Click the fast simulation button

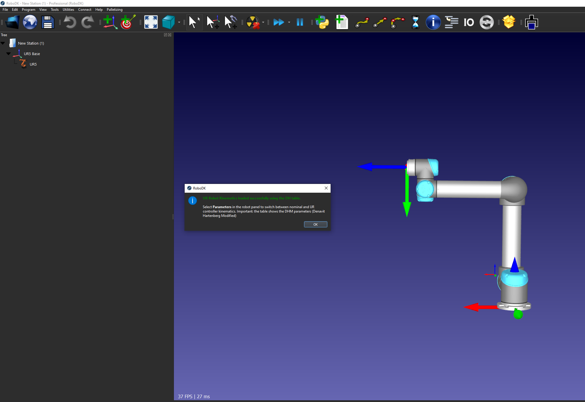click(x=279, y=22)
